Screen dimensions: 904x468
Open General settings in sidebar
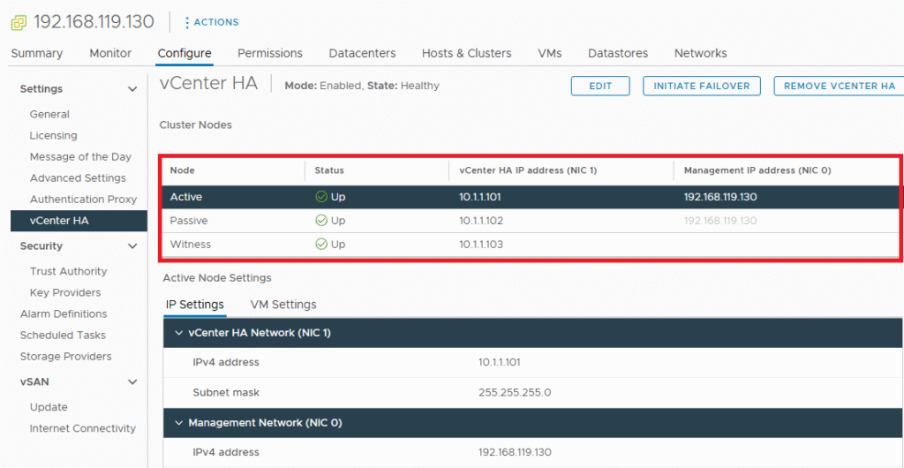coord(49,115)
